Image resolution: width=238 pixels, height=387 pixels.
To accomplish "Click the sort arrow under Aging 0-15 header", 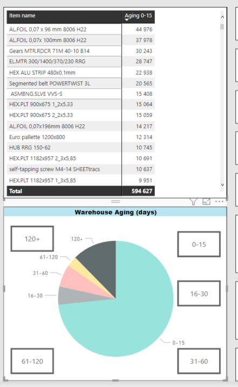I will pos(126,20).
